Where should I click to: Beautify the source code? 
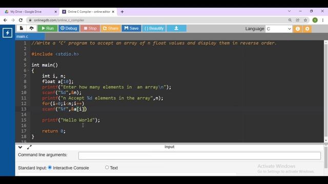click(154, 29)
